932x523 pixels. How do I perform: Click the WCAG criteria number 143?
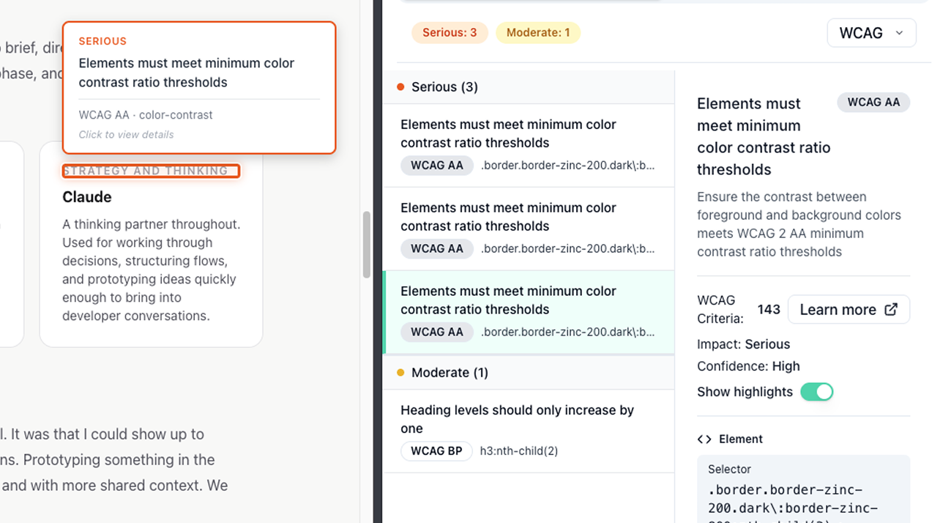[x=769, y=309]
